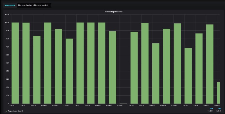Click the avg legend value under avg
The height and width of the screenshot is (114, 225).
[219, 111]
